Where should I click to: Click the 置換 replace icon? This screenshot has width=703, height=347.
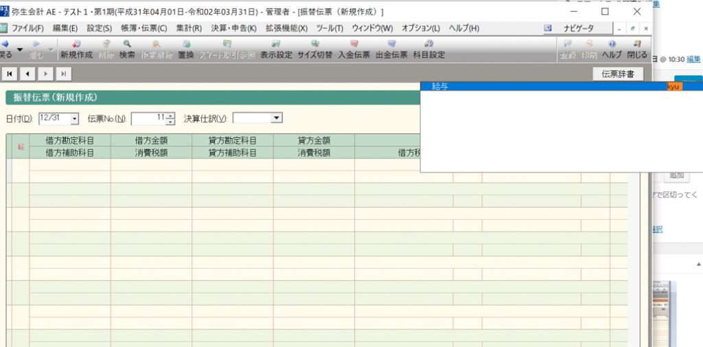click(186, 49)
